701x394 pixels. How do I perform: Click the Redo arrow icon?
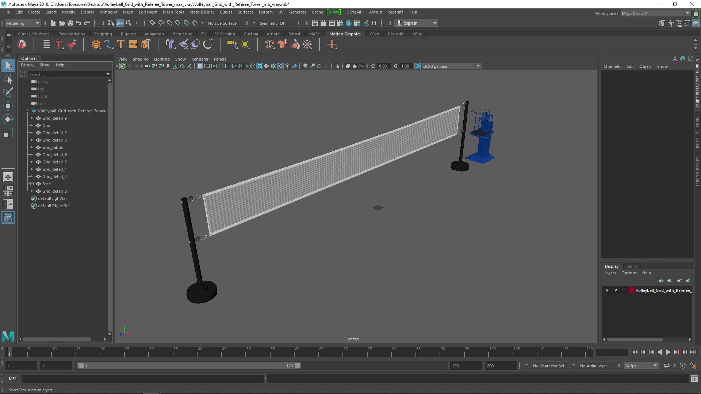[87, 23]
